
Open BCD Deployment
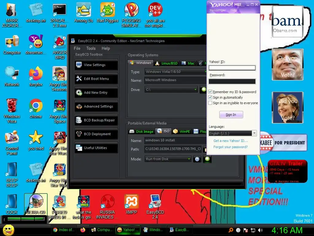coord(96,134)
